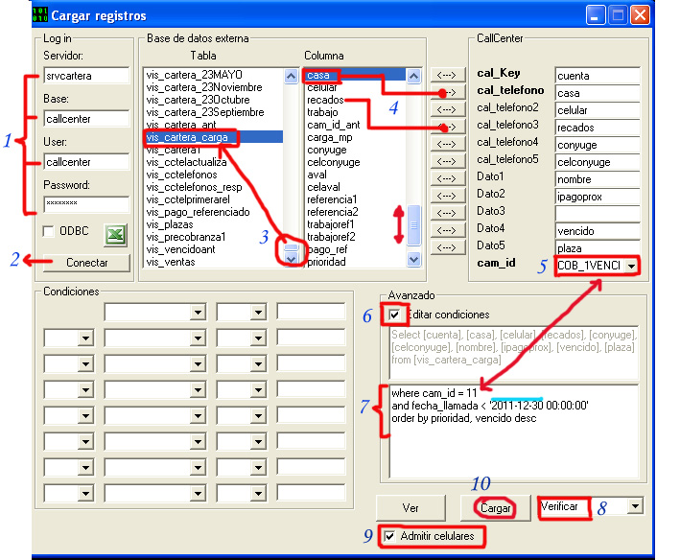Open the last row leftmost connector dropdown in Condiciones

click(85, 493)
